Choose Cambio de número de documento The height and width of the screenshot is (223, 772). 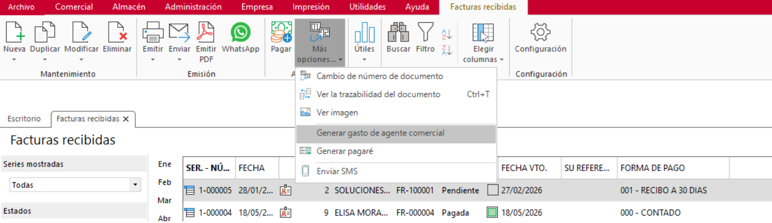tap(396, 77)
